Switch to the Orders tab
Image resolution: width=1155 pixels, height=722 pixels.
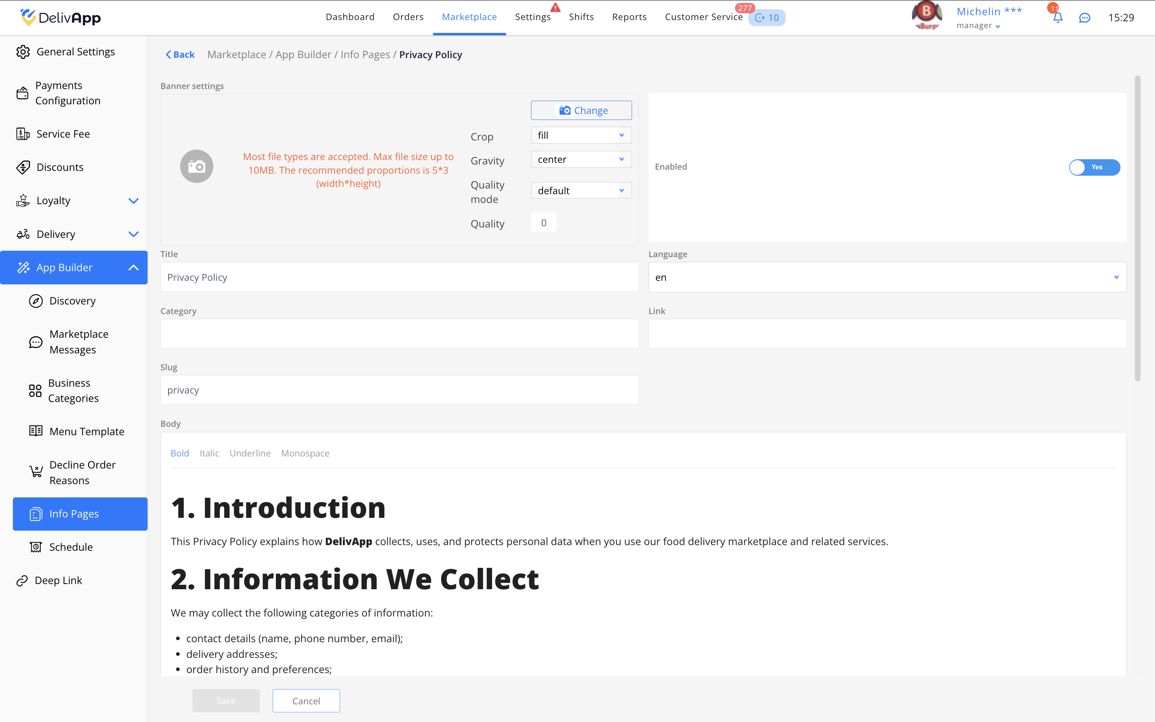[408, 17]
